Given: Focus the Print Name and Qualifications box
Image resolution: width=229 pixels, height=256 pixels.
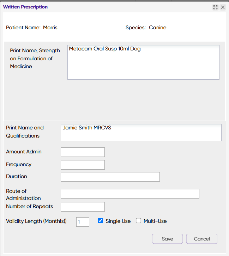Looking at the screenshot, I should (141, 132).
